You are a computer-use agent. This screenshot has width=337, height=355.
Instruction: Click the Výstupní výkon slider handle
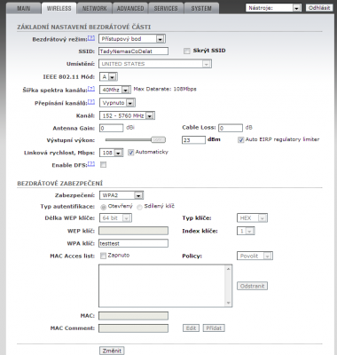158,139
